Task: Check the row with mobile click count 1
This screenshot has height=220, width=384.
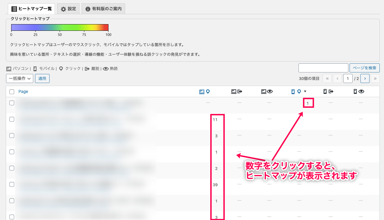Action: (x=12, y=103)
